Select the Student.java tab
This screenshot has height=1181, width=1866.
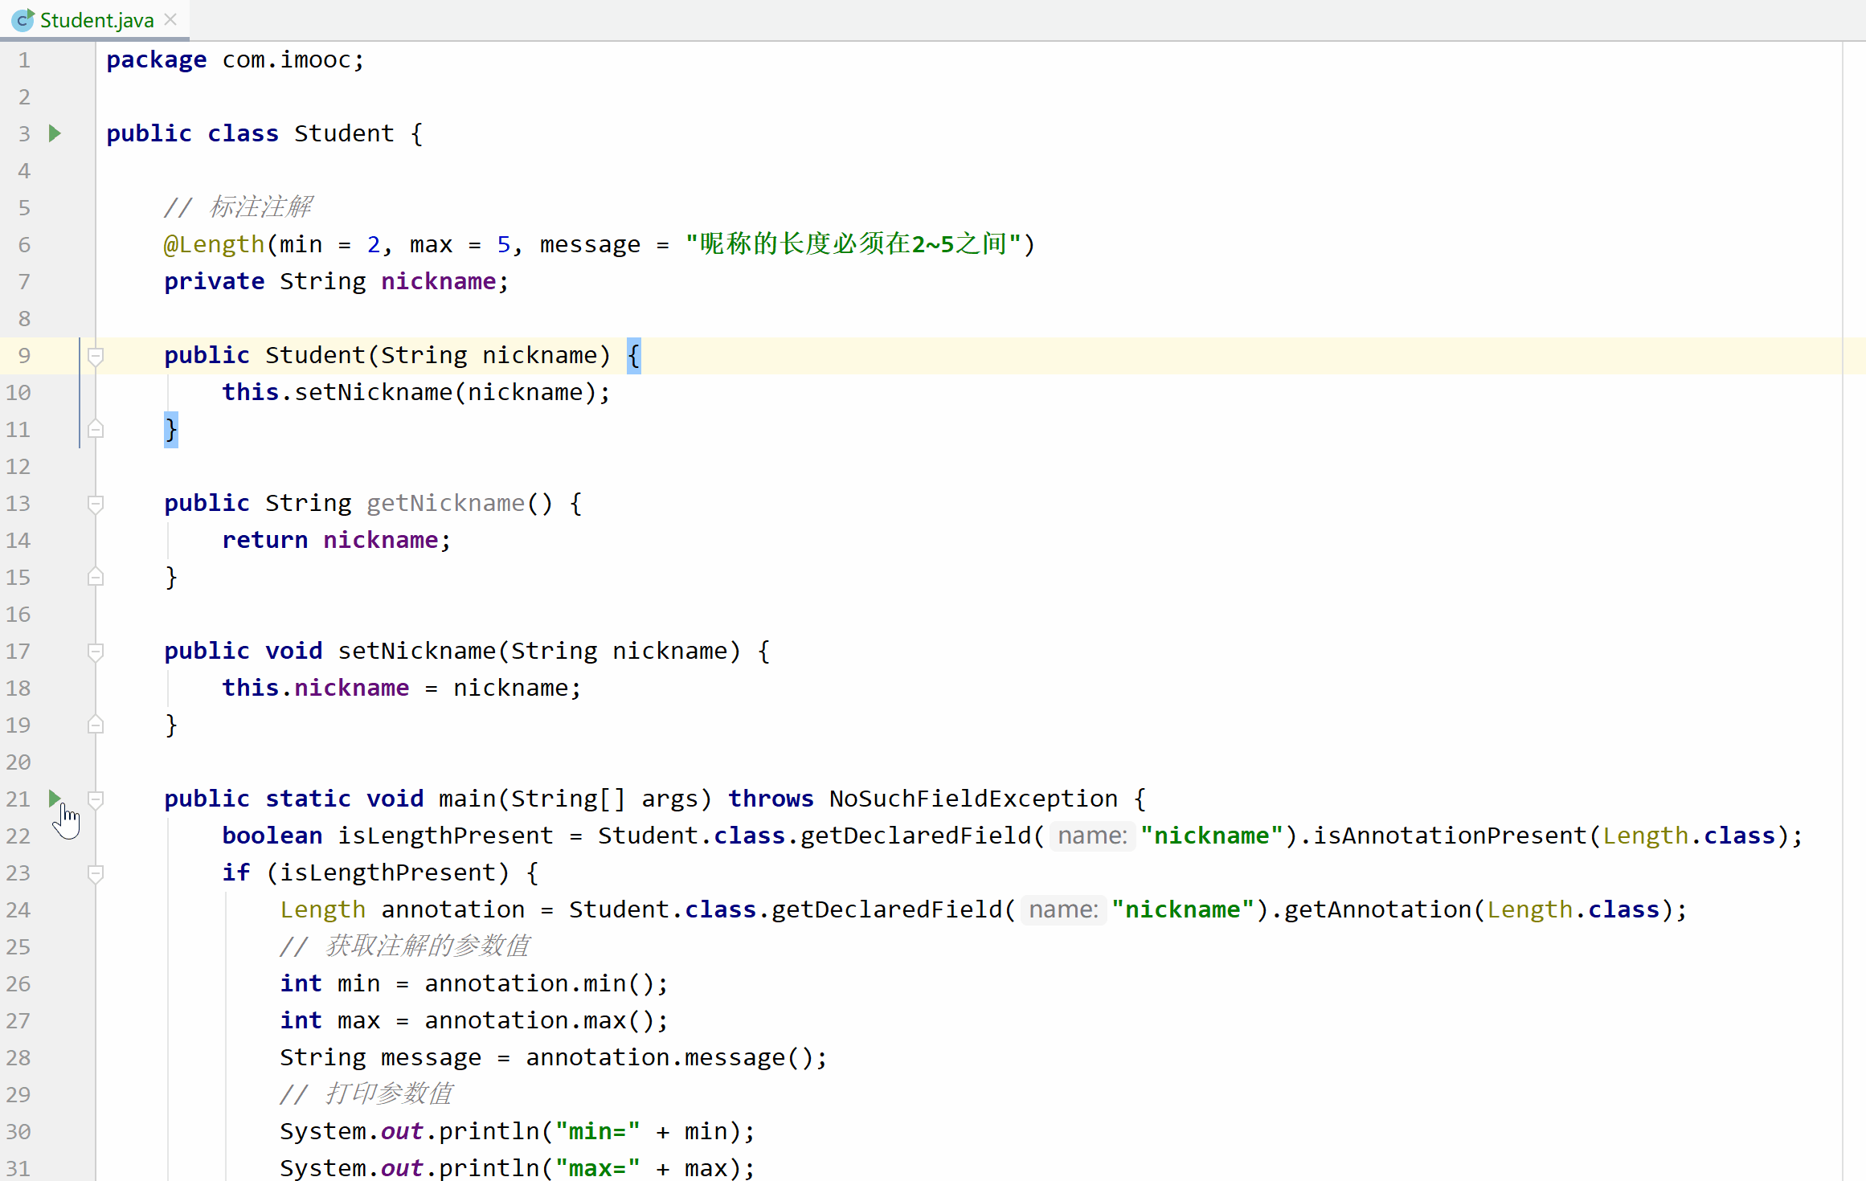coord(96,20)
